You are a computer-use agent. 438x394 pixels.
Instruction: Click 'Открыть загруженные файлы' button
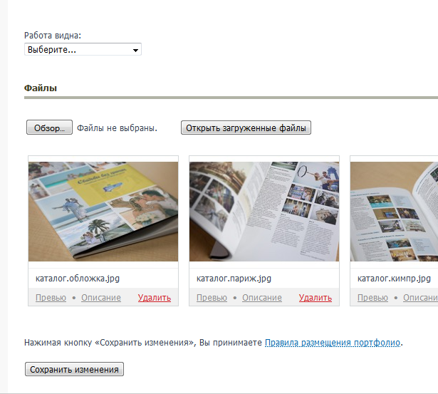tap(246, 128)
